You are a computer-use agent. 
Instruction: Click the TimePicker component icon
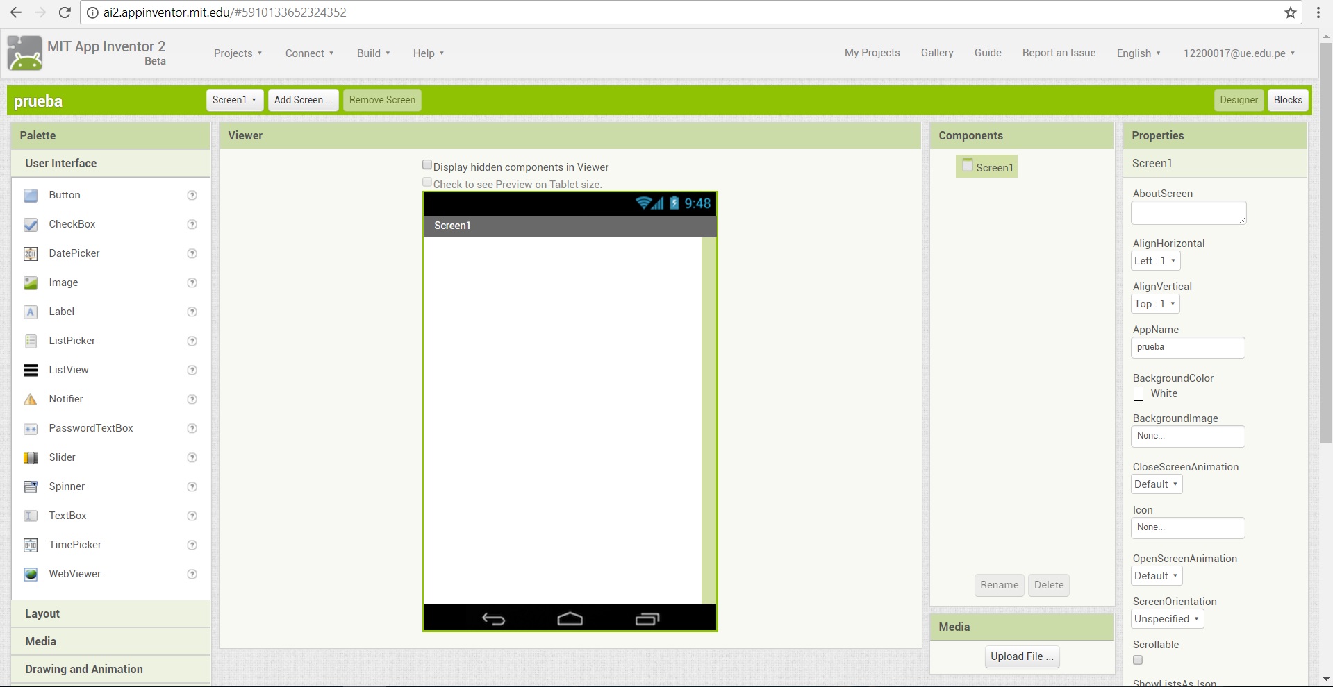point(31,545)
